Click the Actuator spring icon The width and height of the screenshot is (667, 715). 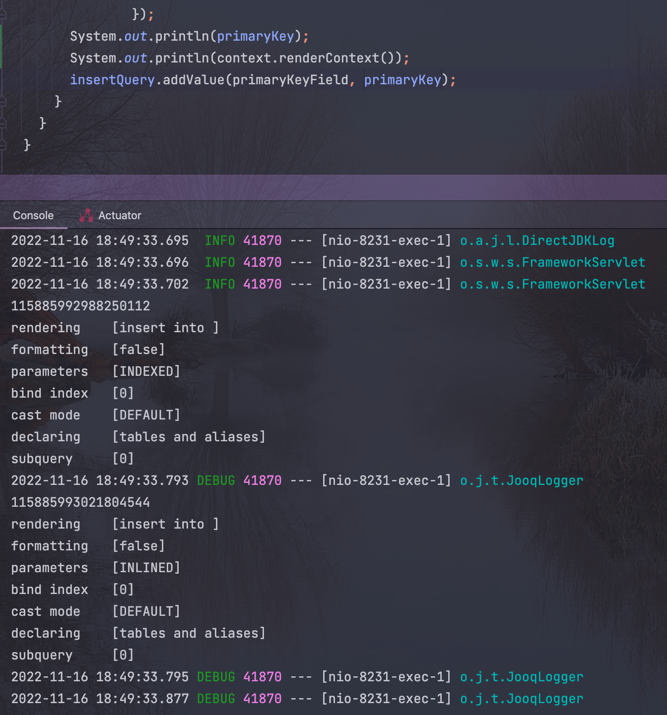coord(86,215)
